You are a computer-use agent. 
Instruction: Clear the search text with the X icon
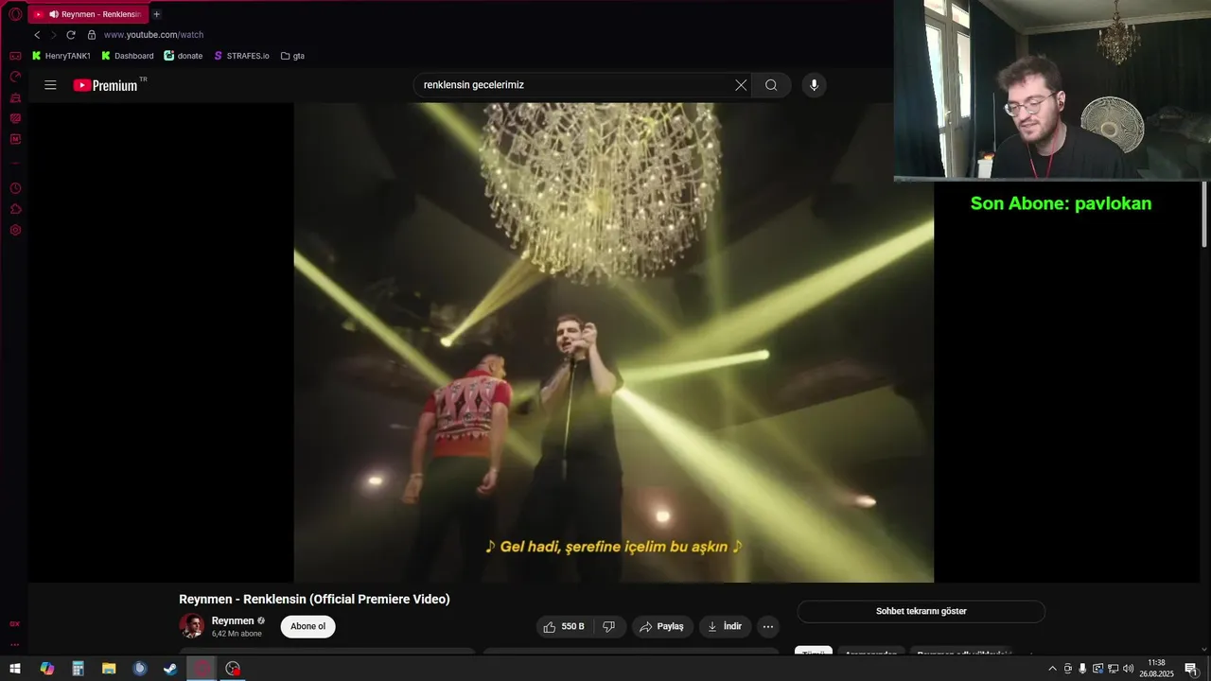click(x=741, y=85)
